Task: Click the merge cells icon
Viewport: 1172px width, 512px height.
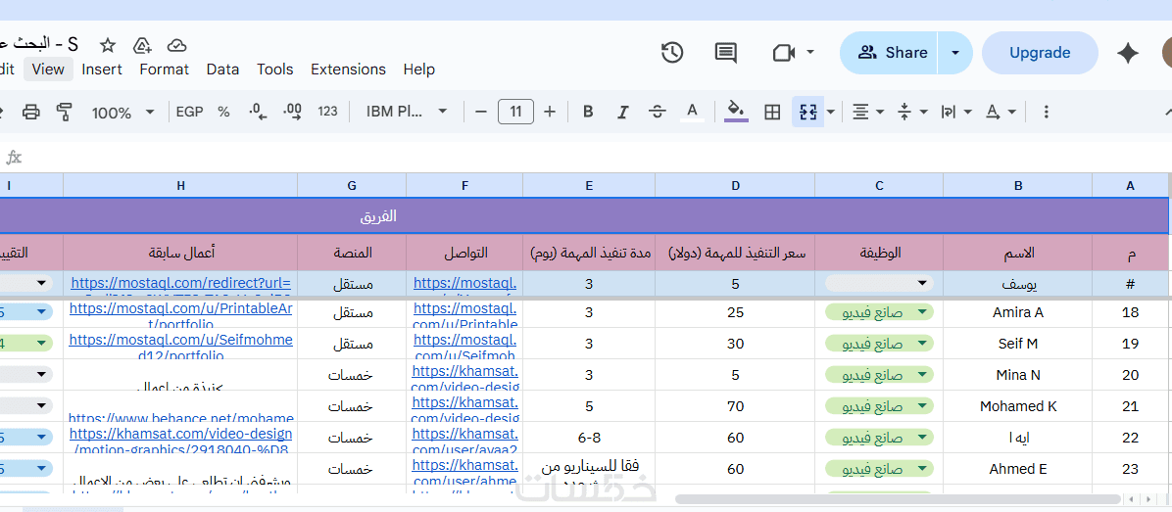Action: click(x=807, y=112)
